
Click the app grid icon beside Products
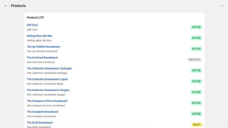[x=6, y=6]
